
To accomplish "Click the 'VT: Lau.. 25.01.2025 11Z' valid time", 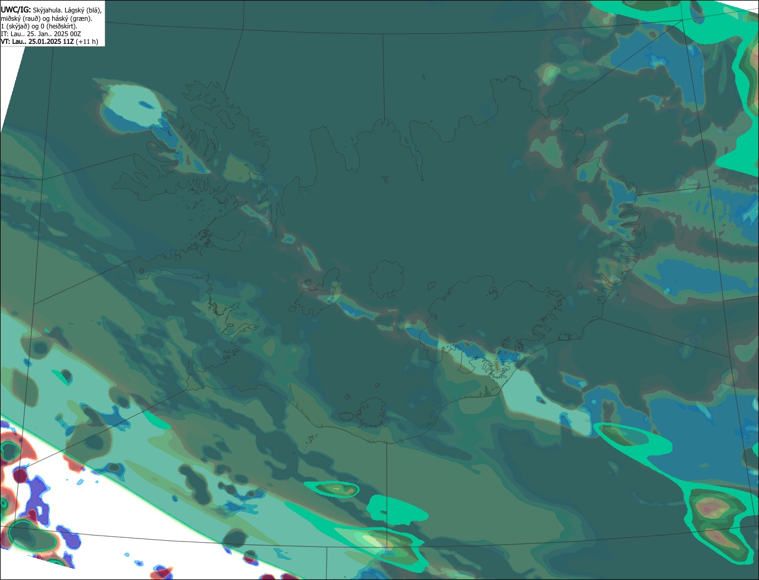I will click(x=37, y=42).
